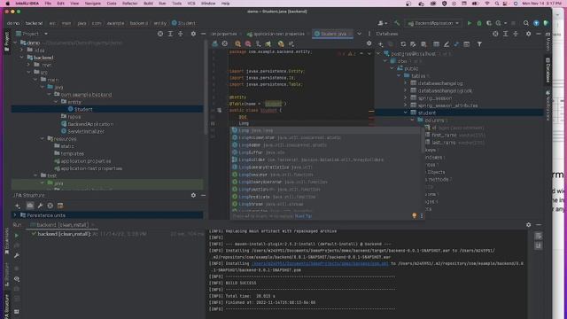The height and width of the screenshot is (319, 567).
Task: Expand all in Project panel toolbar
Action: click(x=170, y=34)
